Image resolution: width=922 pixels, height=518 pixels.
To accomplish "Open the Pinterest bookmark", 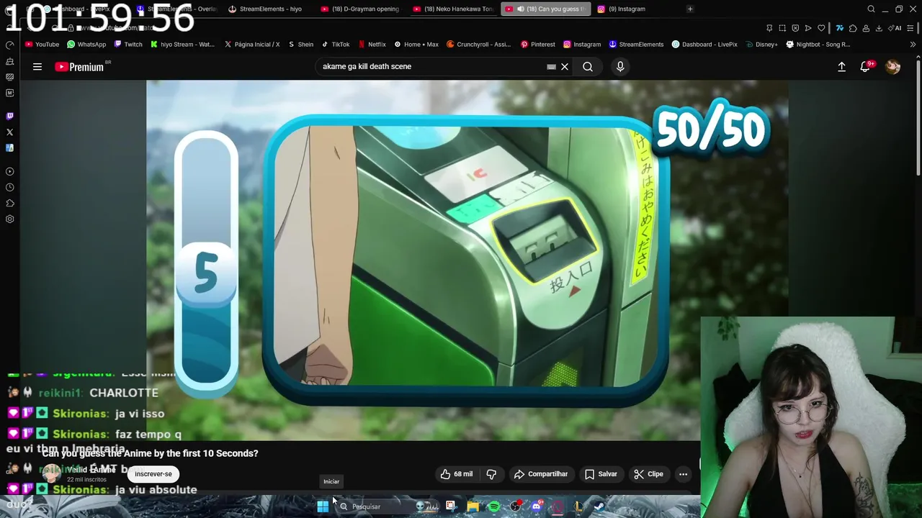I will coord(537,45).
